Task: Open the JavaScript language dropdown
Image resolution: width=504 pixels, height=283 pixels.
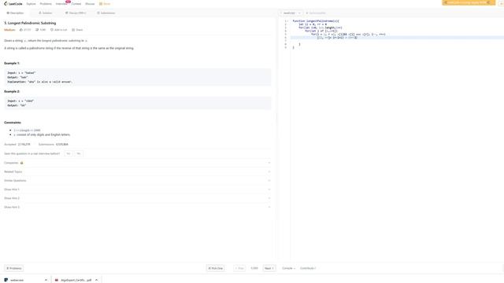Action: (291, 13)
